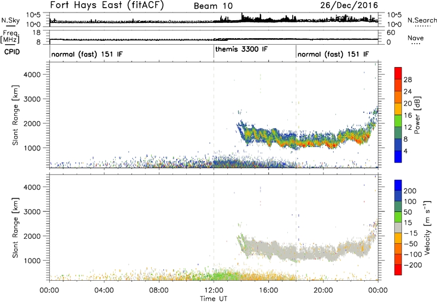Click the date '26/Dec/2016'
The width and height of the screenshot is (437, 302).
click(x=349, y=5)
